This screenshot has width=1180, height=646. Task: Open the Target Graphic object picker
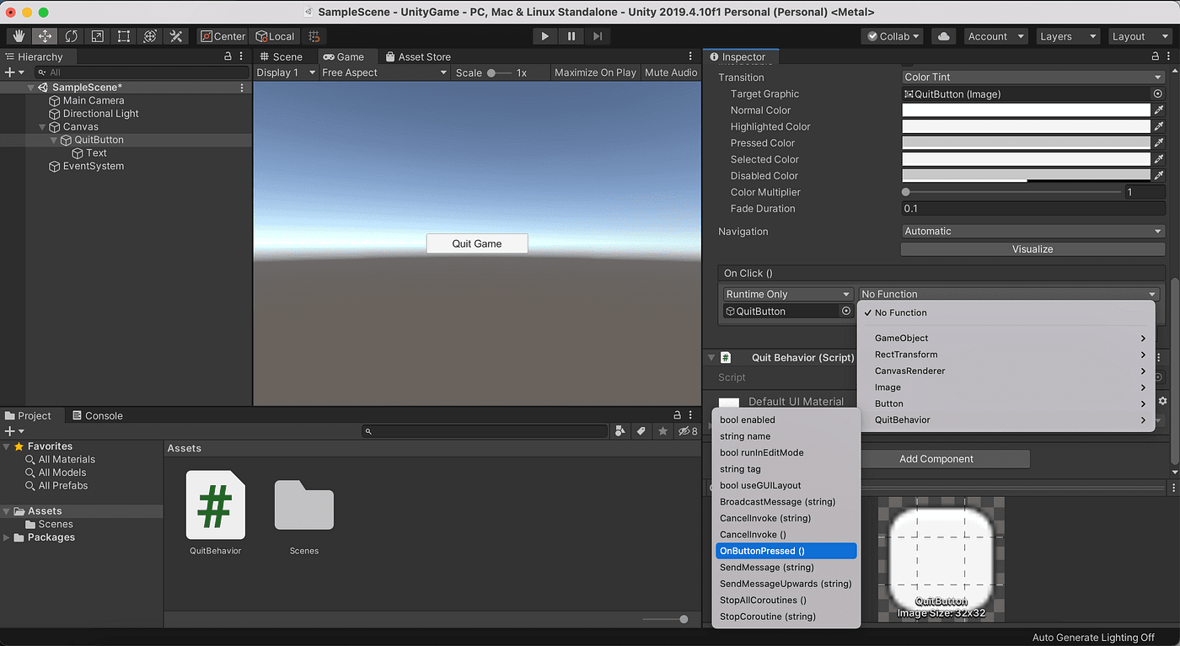1158,94
